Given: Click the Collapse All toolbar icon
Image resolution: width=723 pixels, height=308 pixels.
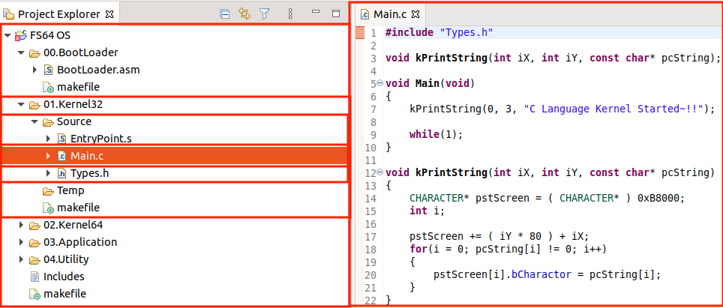Looking at the screenshot, I should pyautogui.click(x=224, y=13).
